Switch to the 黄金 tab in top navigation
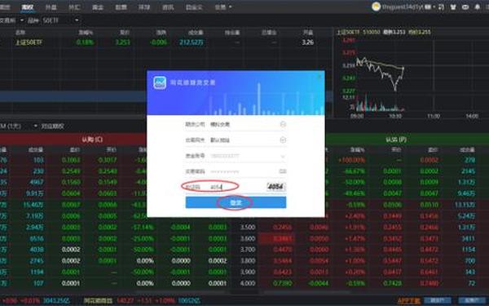The height and width of the screenshot is (306, 489). click(x=98, y=7)
